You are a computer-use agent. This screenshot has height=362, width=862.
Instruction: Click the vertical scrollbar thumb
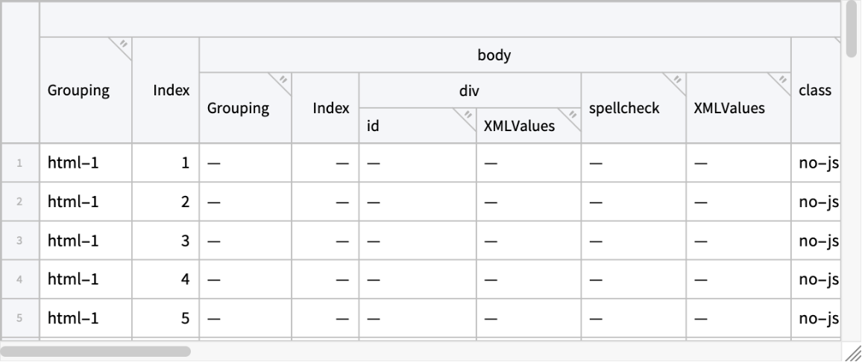click(x=852, y=30)
